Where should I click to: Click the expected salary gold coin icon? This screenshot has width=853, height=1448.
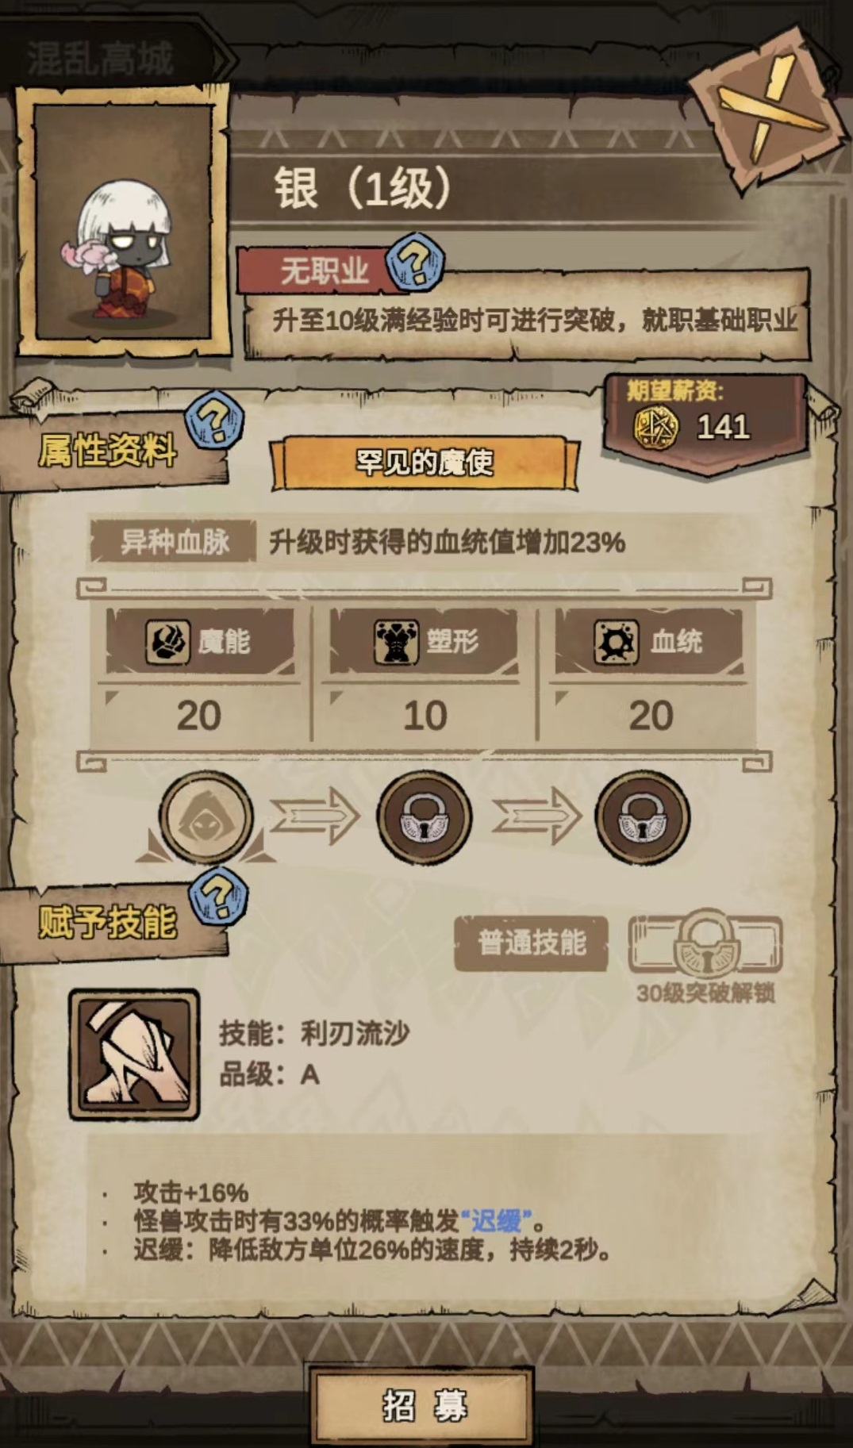coord(656,428)
